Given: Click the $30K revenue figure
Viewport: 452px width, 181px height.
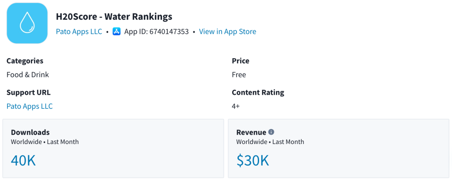Looking at the screenshot, I should [x=252, y=160].
